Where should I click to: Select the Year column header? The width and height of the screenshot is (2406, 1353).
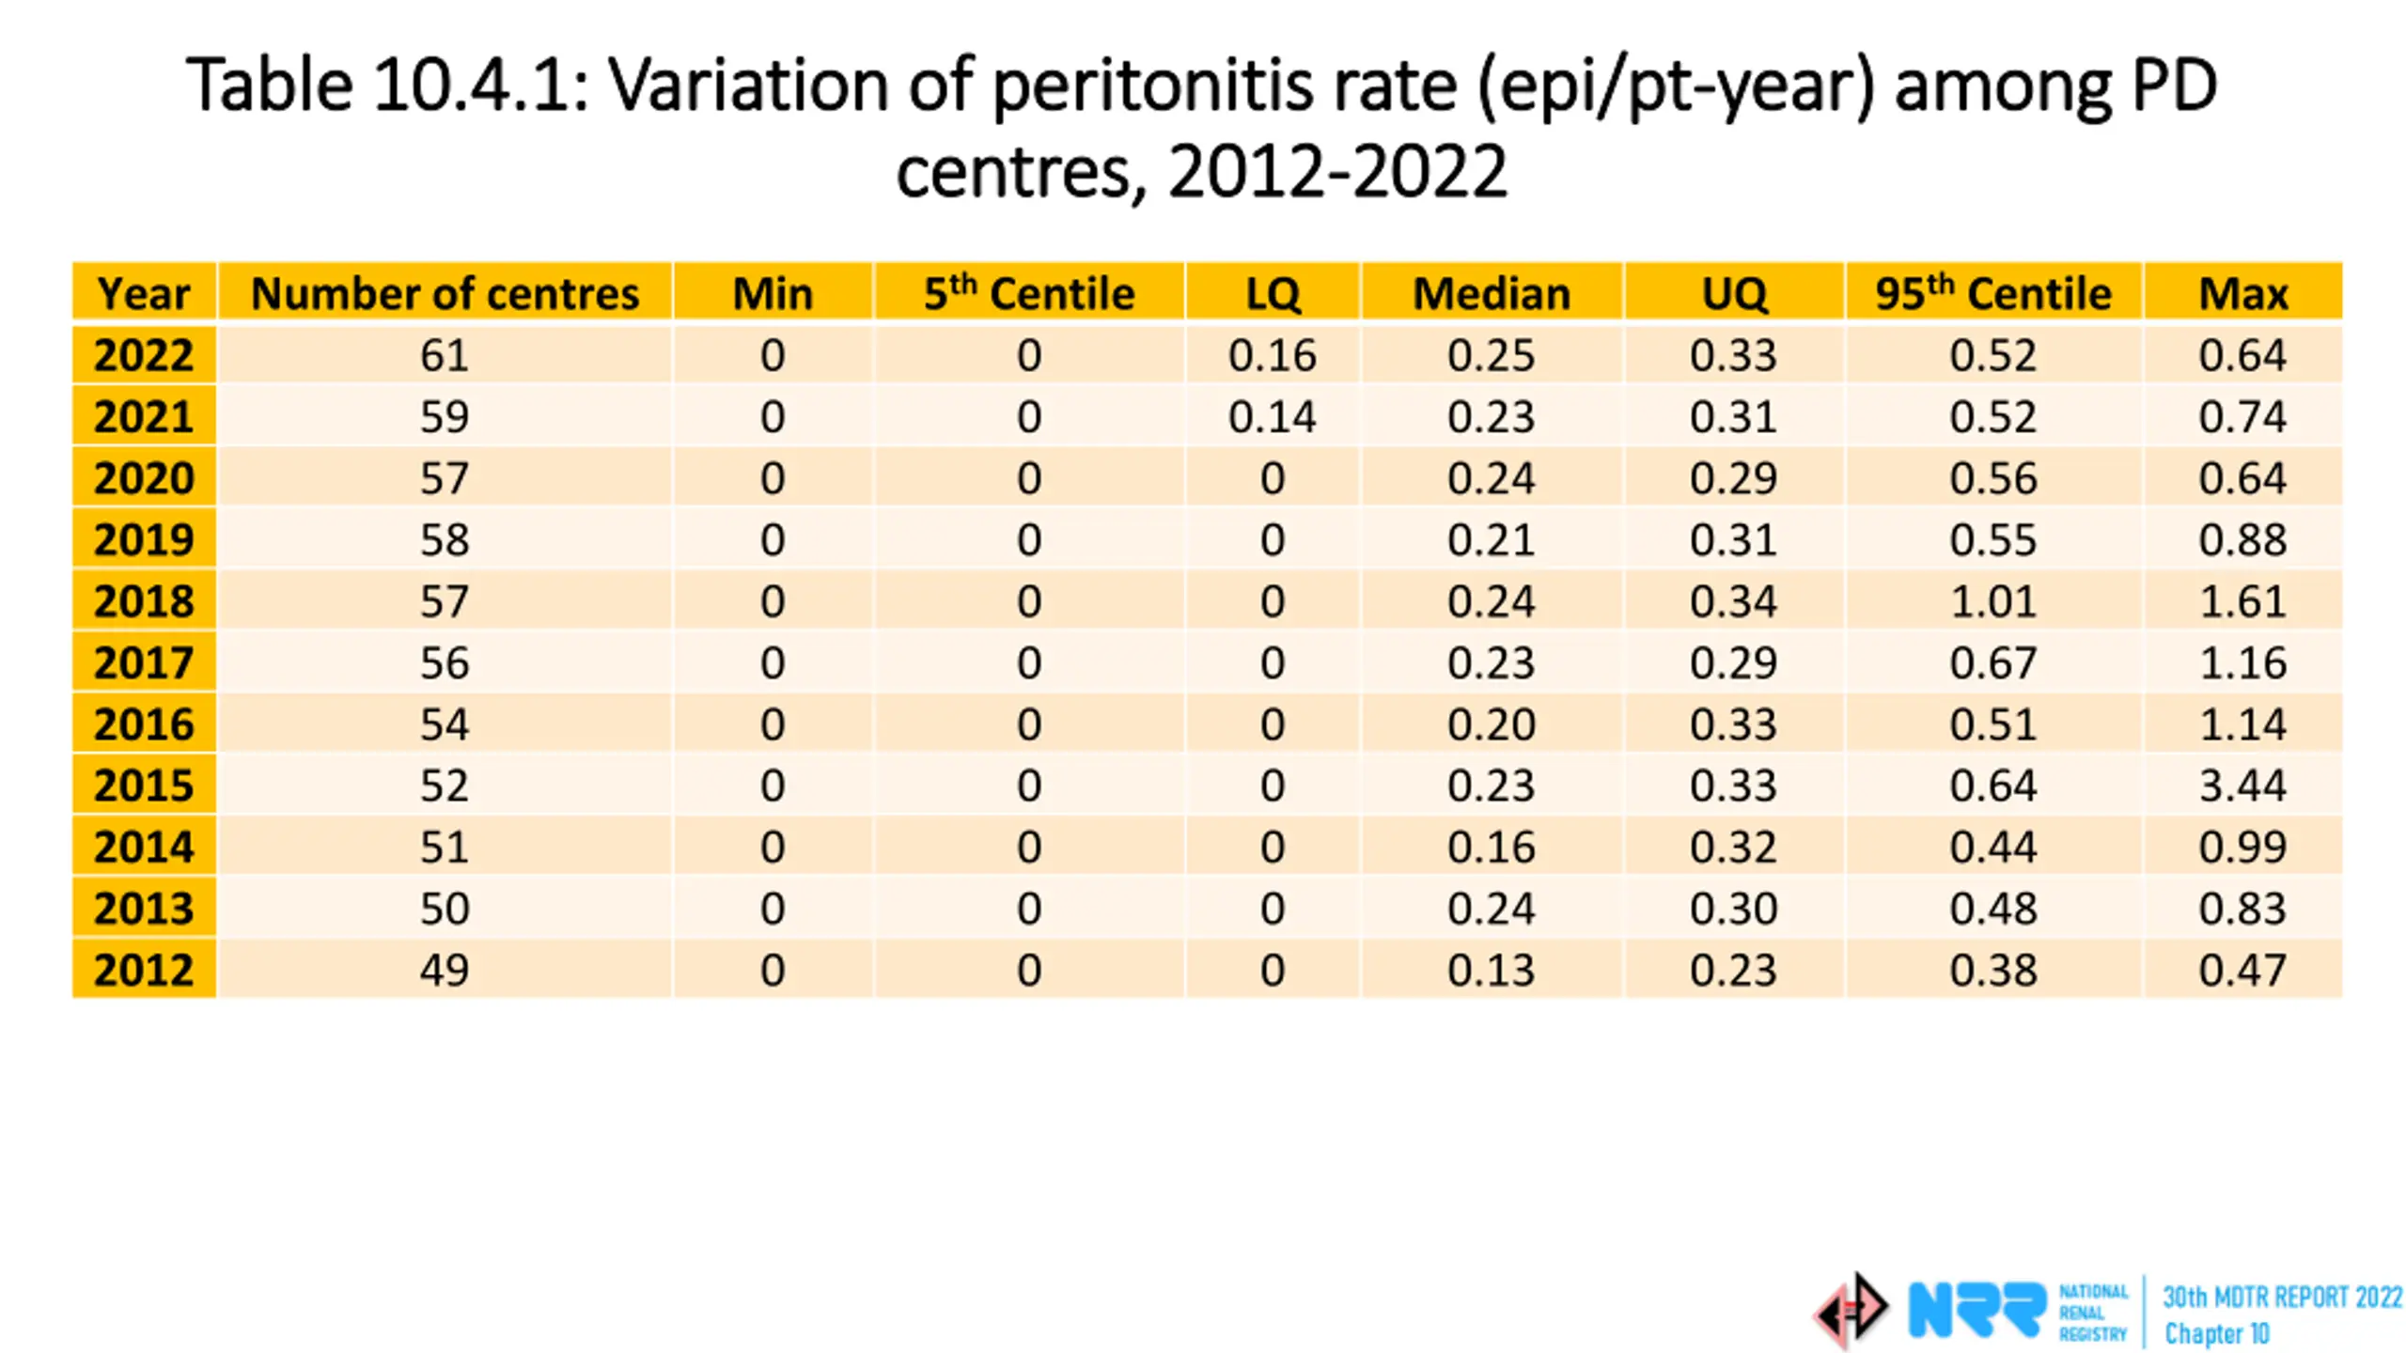click(144, 293)
